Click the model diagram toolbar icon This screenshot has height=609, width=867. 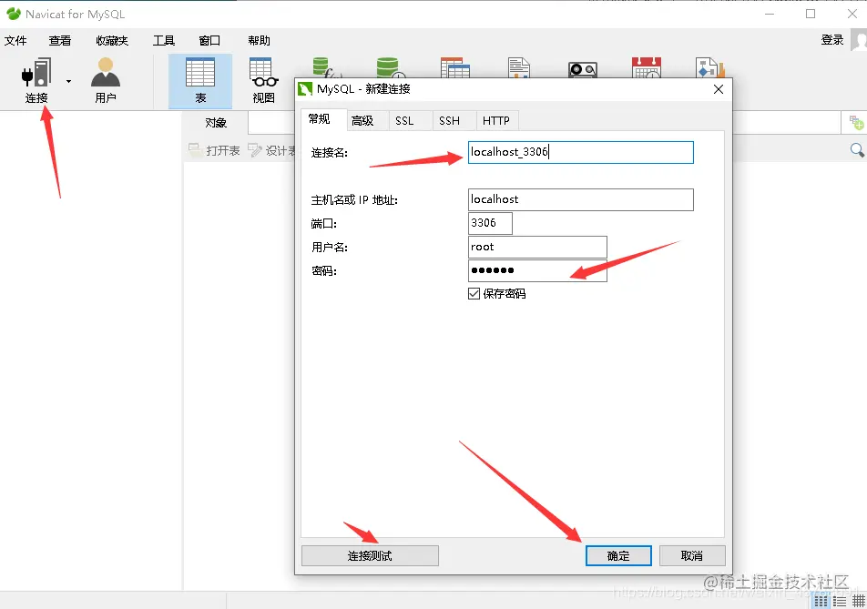[x=710, y=67]
